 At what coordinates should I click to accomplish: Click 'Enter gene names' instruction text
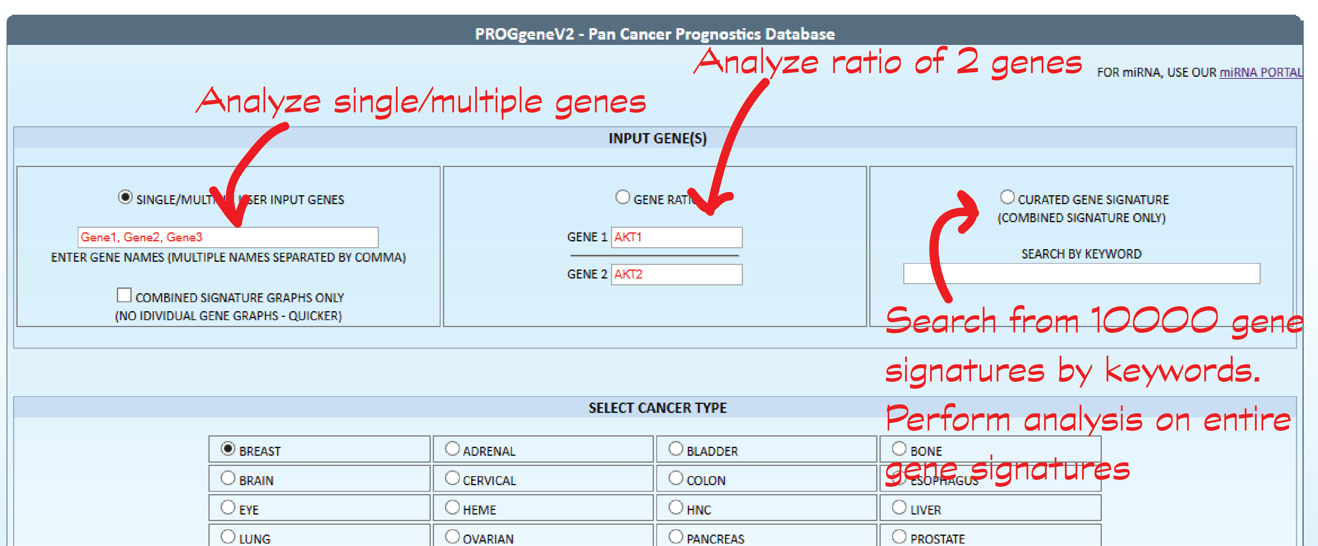click(x=228, y=258)
